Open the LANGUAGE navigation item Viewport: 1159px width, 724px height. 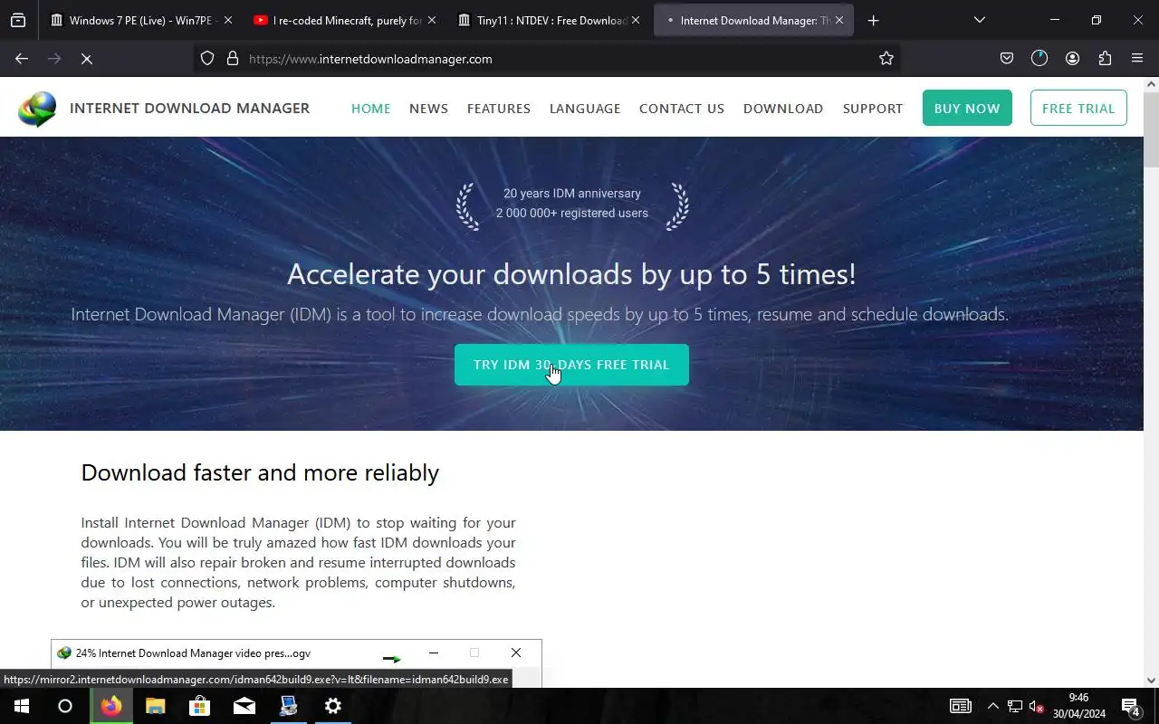[x=585, y=109]
